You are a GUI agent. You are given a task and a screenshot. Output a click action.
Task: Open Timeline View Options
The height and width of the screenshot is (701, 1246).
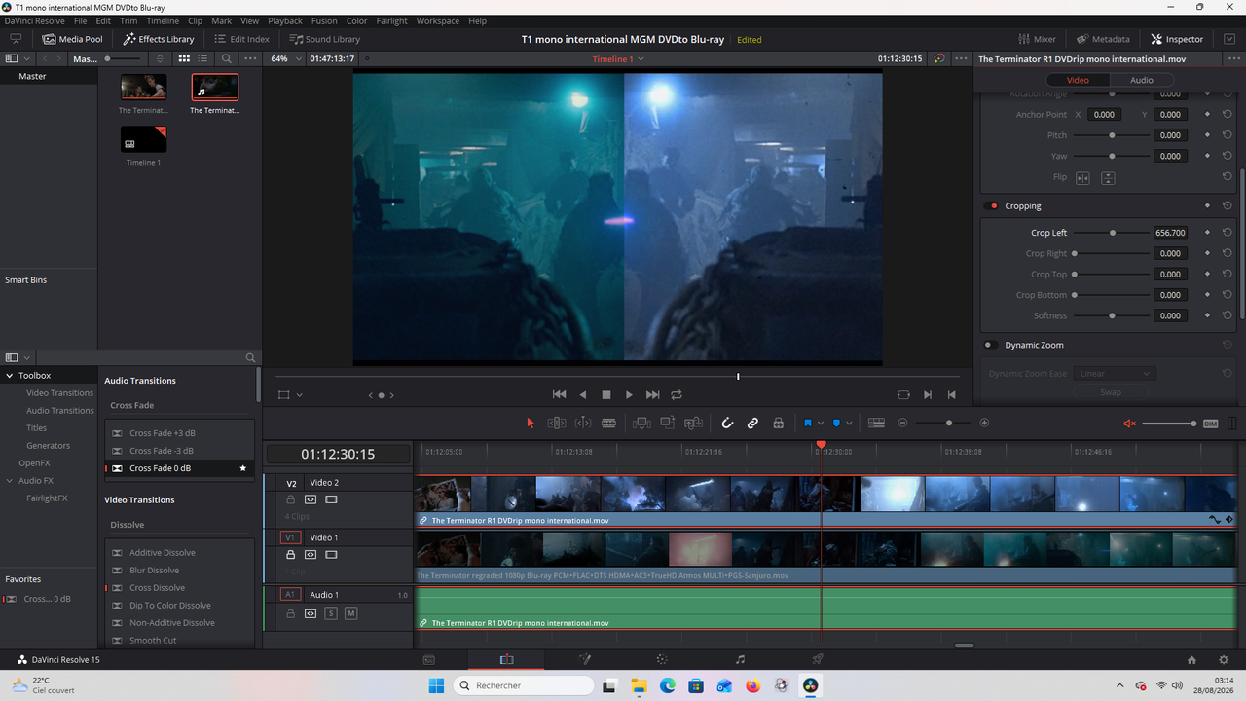(876, 423)
